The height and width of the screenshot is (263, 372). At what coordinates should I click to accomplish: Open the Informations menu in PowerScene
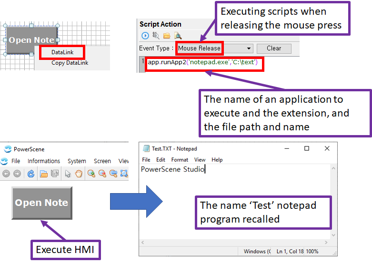pos(44,161)
